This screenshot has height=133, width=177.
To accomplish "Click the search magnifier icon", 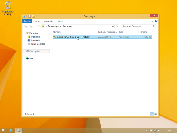I will coord(153,26).
